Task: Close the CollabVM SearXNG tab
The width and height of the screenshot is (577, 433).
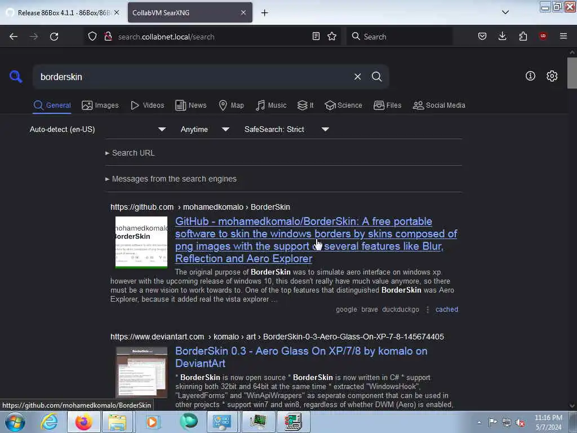Action: (x=243, y=12)
